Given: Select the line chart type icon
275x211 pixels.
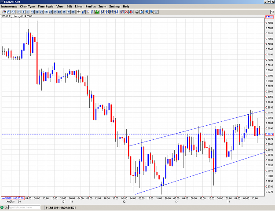Looking at the screenshot, I should 13,12.
